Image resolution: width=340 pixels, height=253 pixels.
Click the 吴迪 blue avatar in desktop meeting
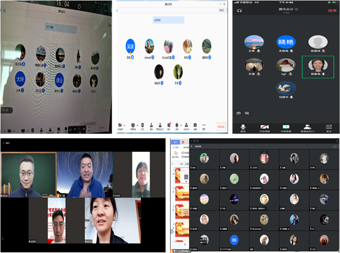point(131,46)
